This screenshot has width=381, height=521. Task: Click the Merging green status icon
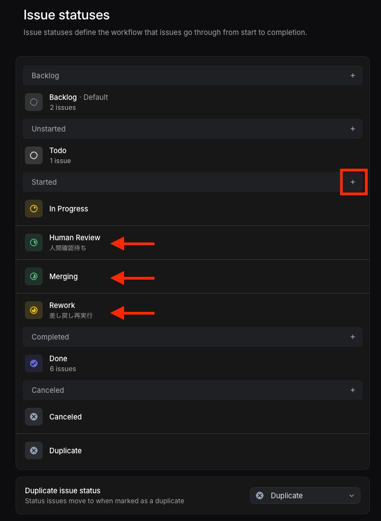pyautogui.click(x=34, y=276)
